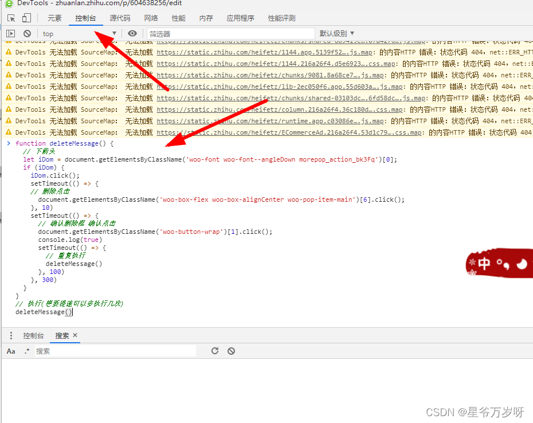Focus the 筛选器 filter field
Viewport: 533px width, 423px height.
point(231,34)
